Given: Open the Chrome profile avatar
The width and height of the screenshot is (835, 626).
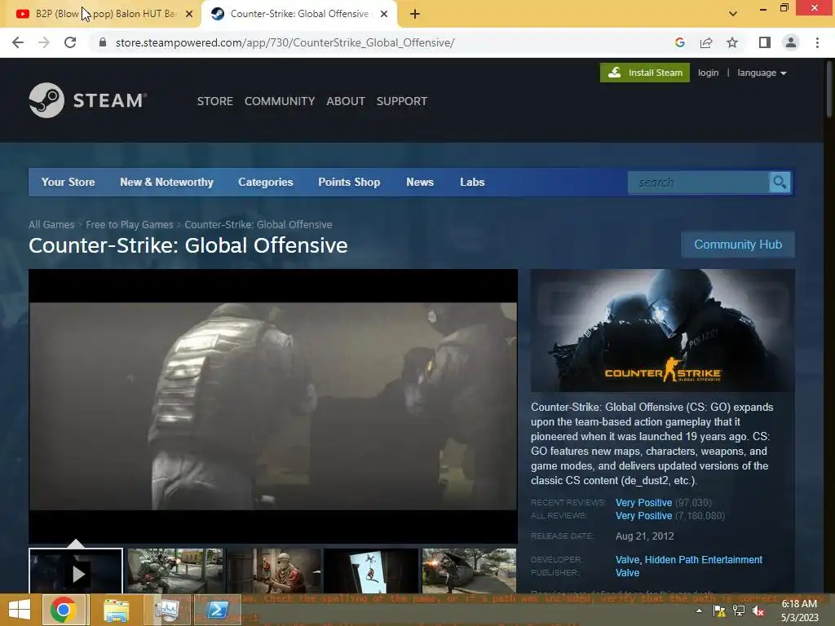Looking at the screenshot, I should 791,42.
